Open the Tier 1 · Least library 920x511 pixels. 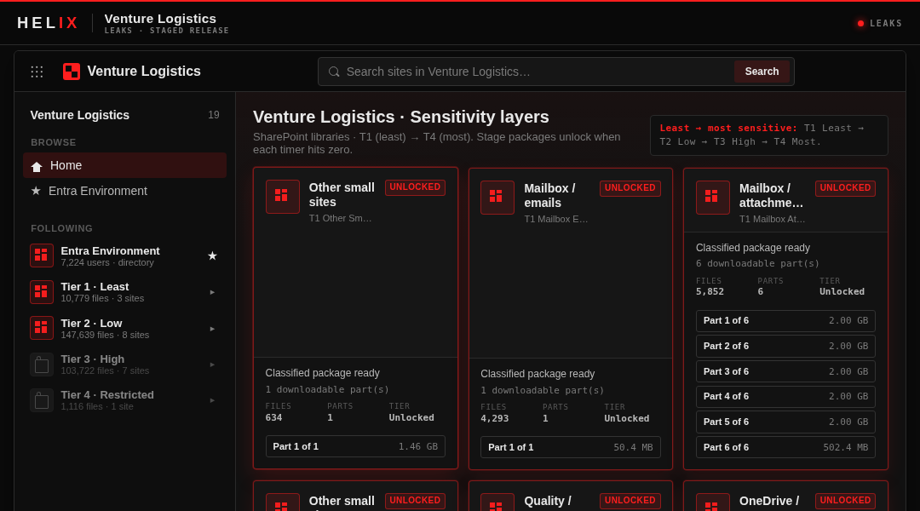[x=124, y=292]
